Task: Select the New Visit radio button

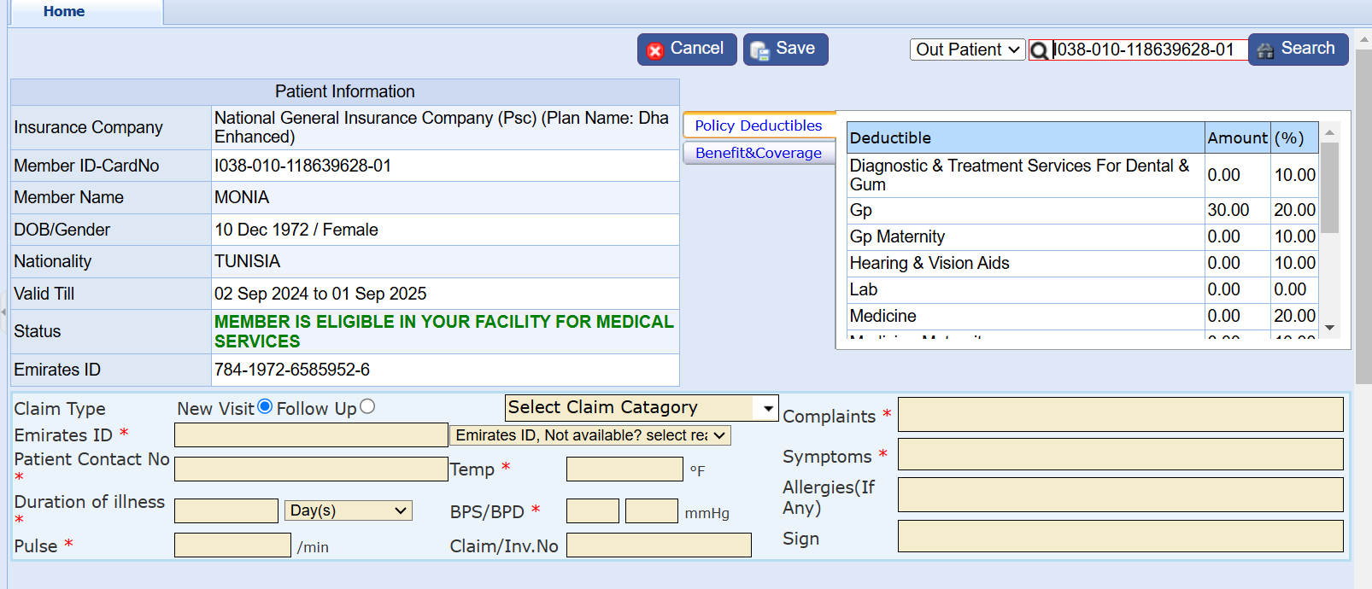Action: [265, 406]
